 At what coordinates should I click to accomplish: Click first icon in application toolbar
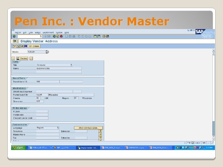(x=14, y=46)
